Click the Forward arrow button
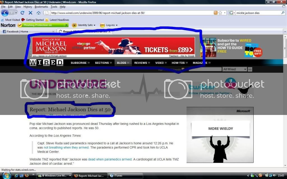 coord(11,13)
